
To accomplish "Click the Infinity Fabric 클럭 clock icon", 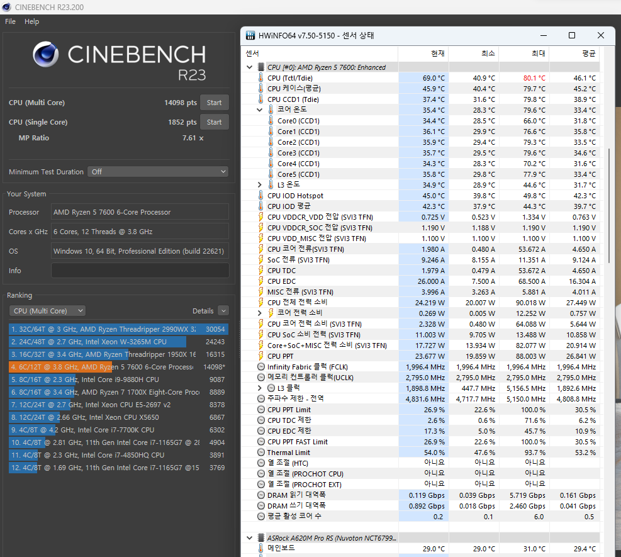I will pyautogui.click(x=261, y=367).
